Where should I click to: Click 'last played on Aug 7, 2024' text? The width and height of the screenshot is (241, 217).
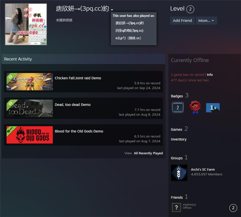tap(139, 141)
